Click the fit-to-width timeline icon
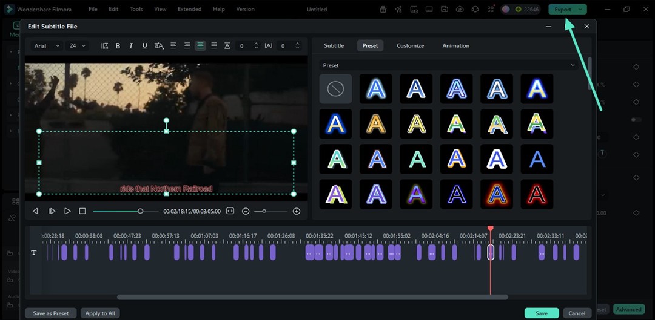655x320 pixels. (x=230, y=211)
